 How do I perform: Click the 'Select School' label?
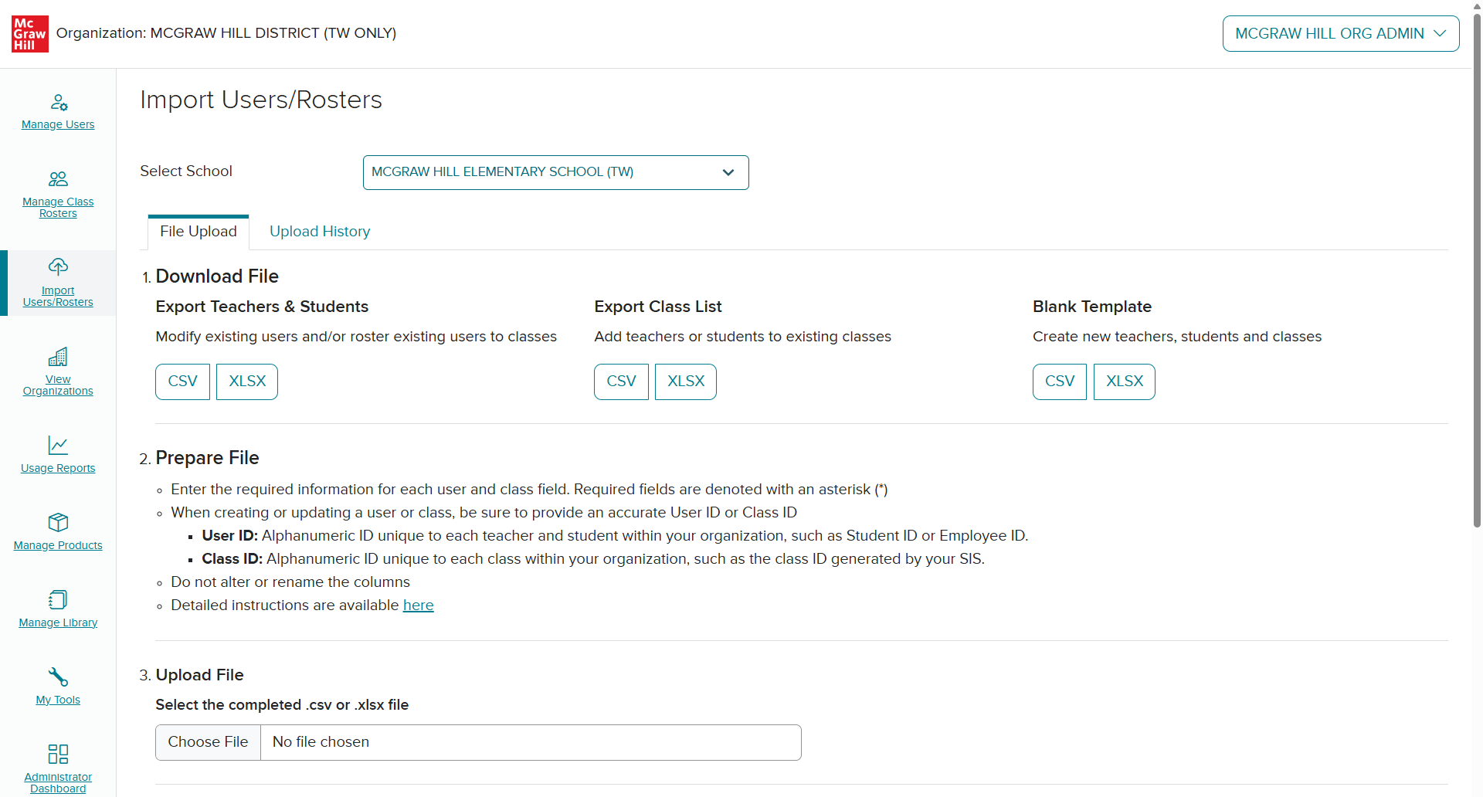pyautogui.click(x=186, y=171)
